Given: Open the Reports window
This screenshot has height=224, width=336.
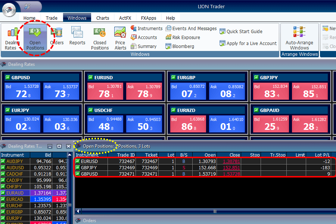Looking at the screenshot, I should tap(77, 36).
